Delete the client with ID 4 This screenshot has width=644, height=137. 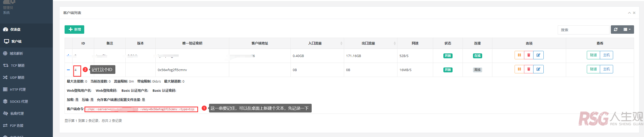(529, 69)
